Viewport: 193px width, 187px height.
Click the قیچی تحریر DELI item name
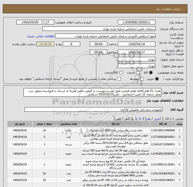pos(116,137)
